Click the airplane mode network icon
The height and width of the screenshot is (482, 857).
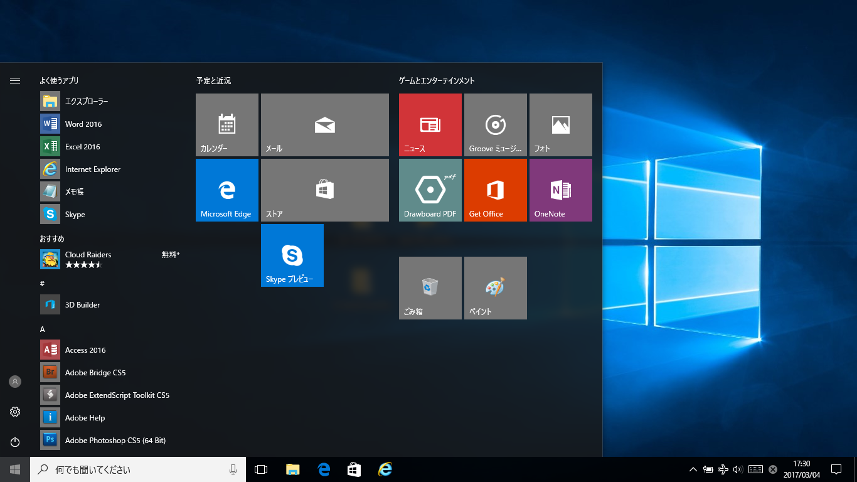[723, 469]
